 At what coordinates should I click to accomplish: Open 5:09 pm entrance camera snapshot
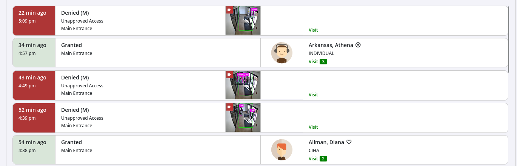point(243,20)
